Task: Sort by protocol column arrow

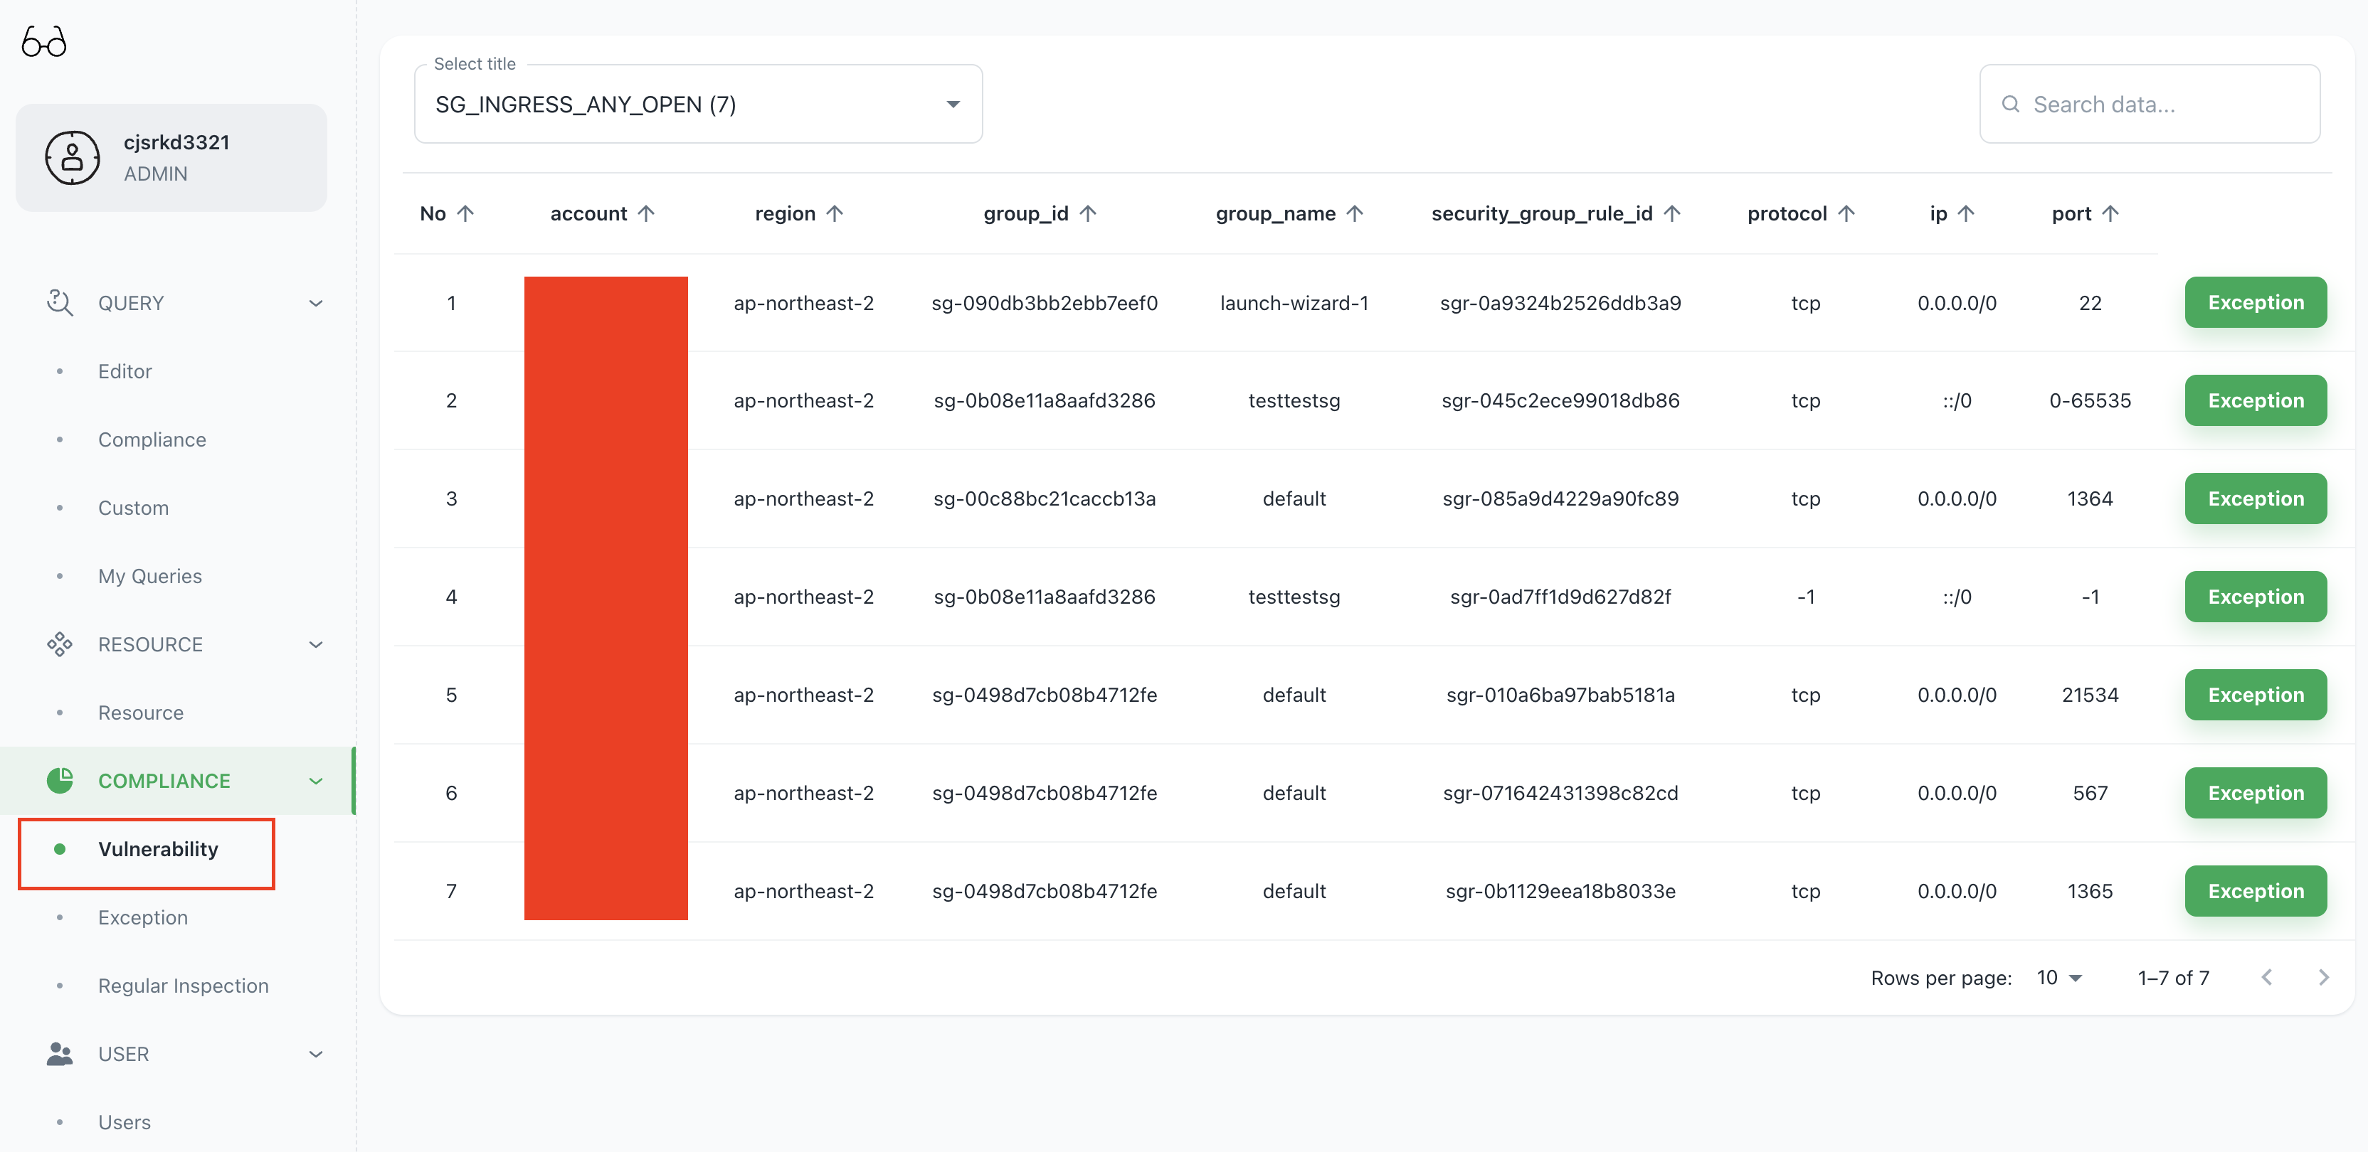Action: pyautogui.click(x=1846, y=213)
